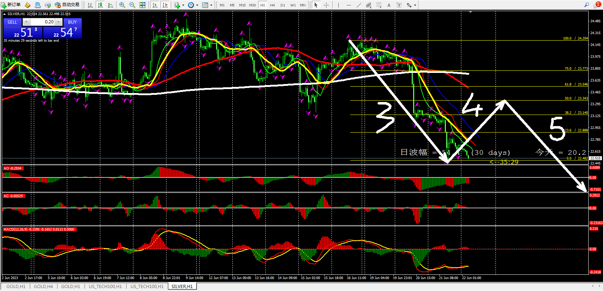This screenshot has height=292, width=603.
Task: Expand the chart templates dropdown arrow
Action: coord(211,5)
